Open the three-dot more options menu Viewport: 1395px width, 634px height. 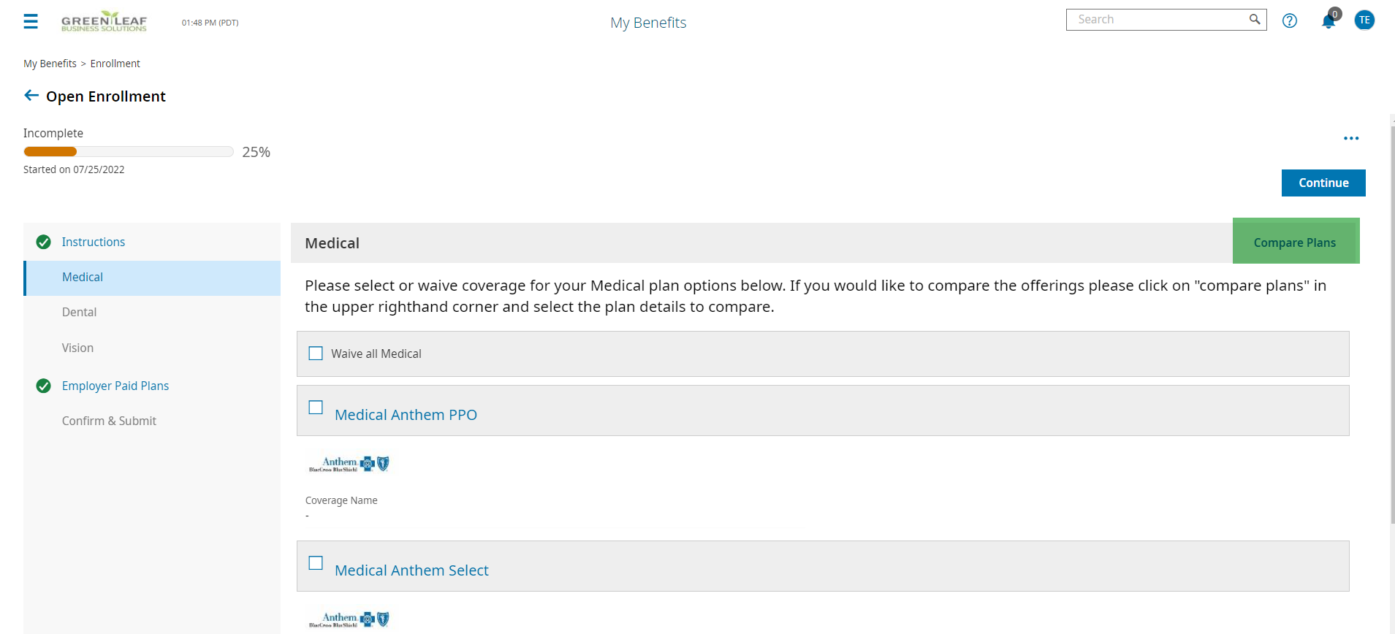tap(1351, 138)
